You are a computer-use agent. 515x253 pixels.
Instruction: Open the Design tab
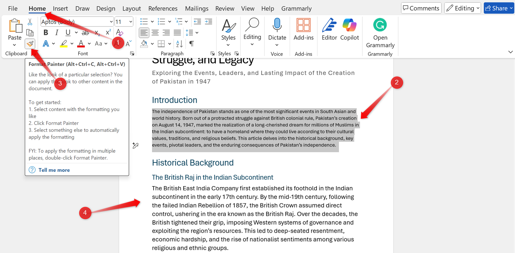pos(106,8)
